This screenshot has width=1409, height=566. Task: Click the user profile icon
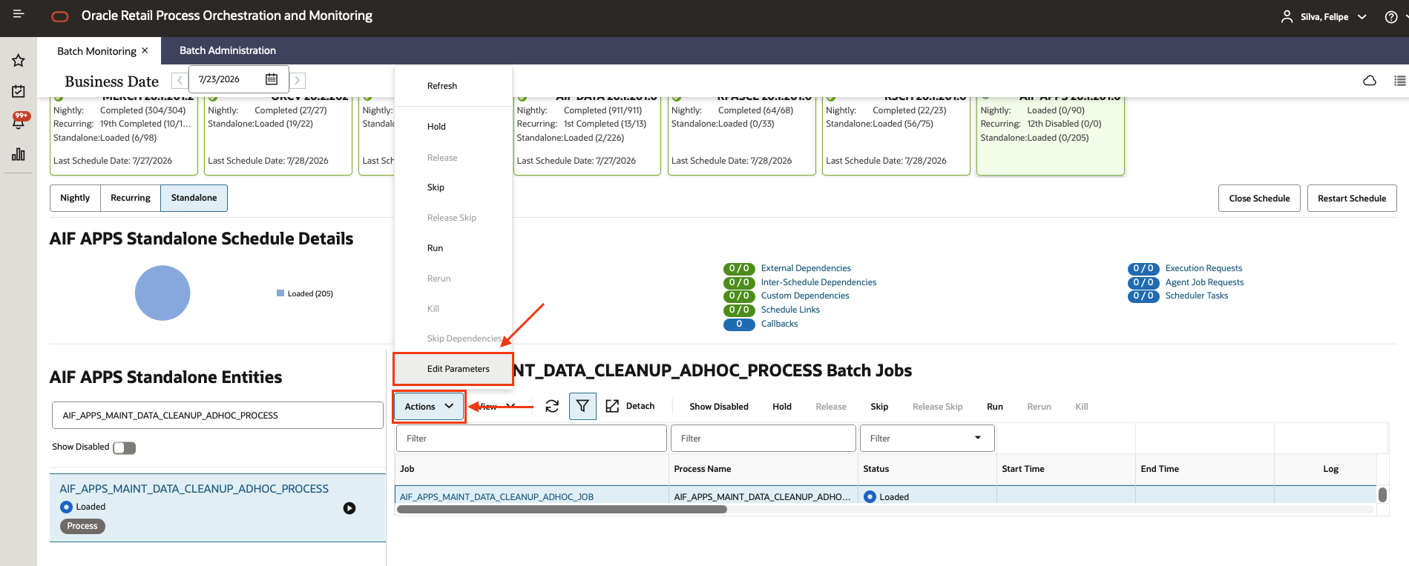(1287, 16)
